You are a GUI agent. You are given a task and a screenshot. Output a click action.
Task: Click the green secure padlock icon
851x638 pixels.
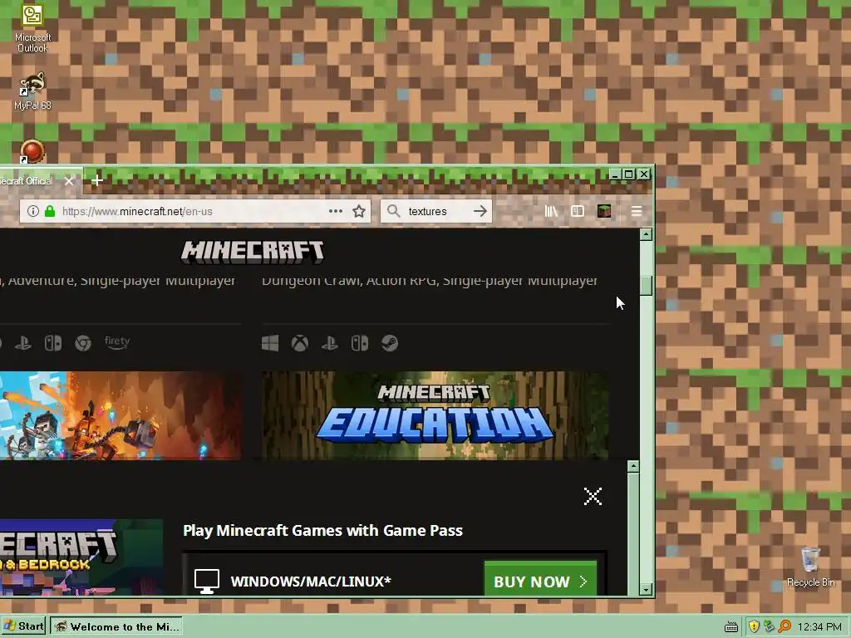pos(50,211)
